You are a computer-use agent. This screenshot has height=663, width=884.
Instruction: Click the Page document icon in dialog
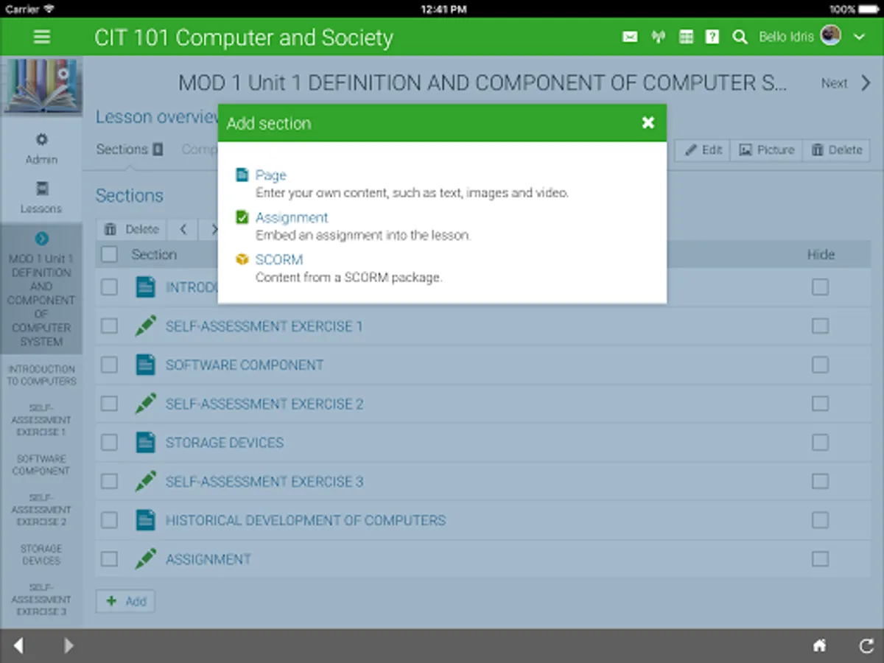pyautogui.click(x=242, y=175)
